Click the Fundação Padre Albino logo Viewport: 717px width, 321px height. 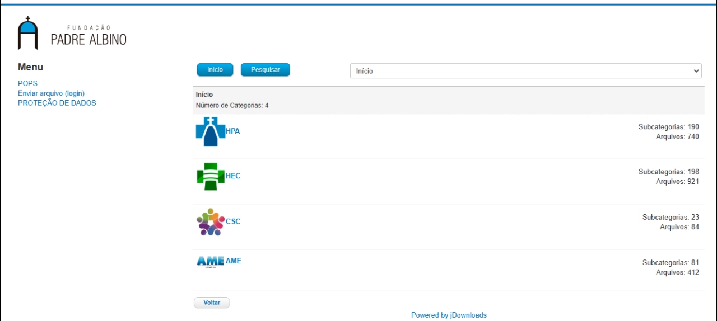[x=72, y=33]
